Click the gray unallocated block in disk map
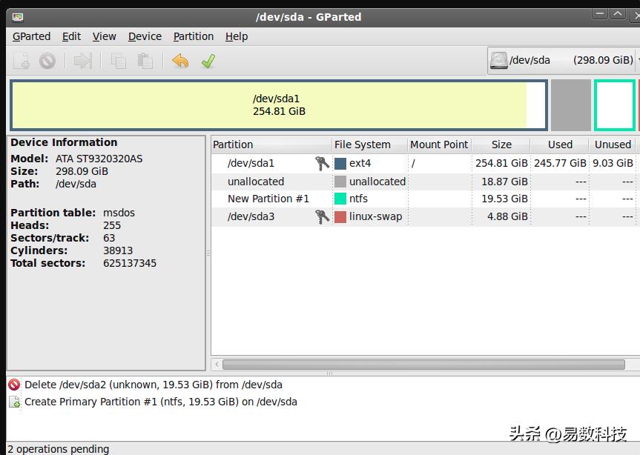640x455 pixels. coord(570,105)
